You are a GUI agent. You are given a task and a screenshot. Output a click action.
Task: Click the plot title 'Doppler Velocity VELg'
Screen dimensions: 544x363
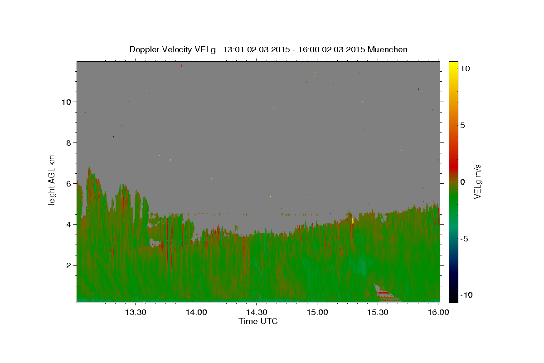[172, 49]
